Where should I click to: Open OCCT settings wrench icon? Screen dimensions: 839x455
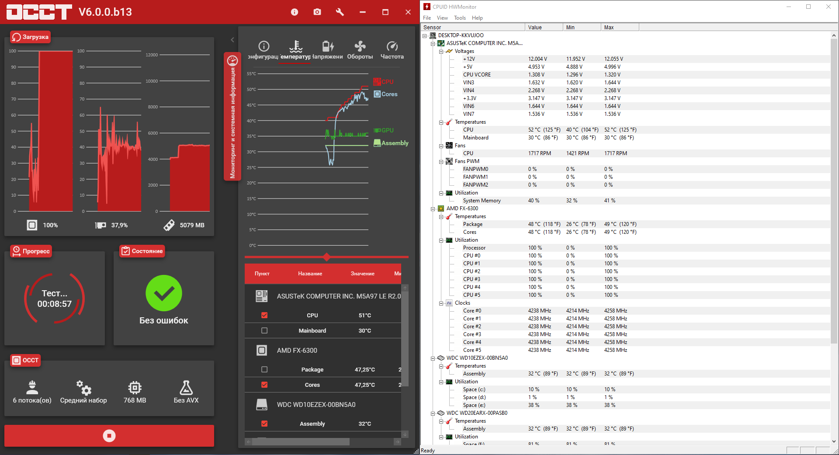[x=340, y=12]
